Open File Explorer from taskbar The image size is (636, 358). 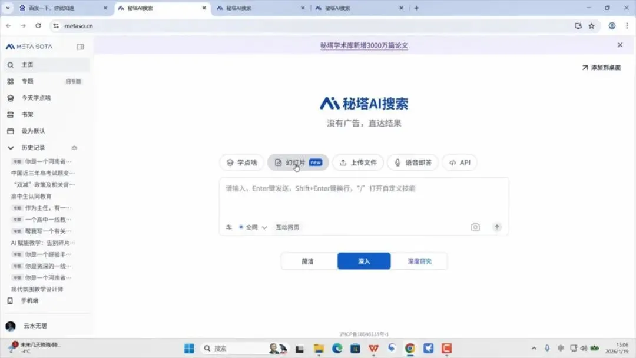click(x=319, y=348)
